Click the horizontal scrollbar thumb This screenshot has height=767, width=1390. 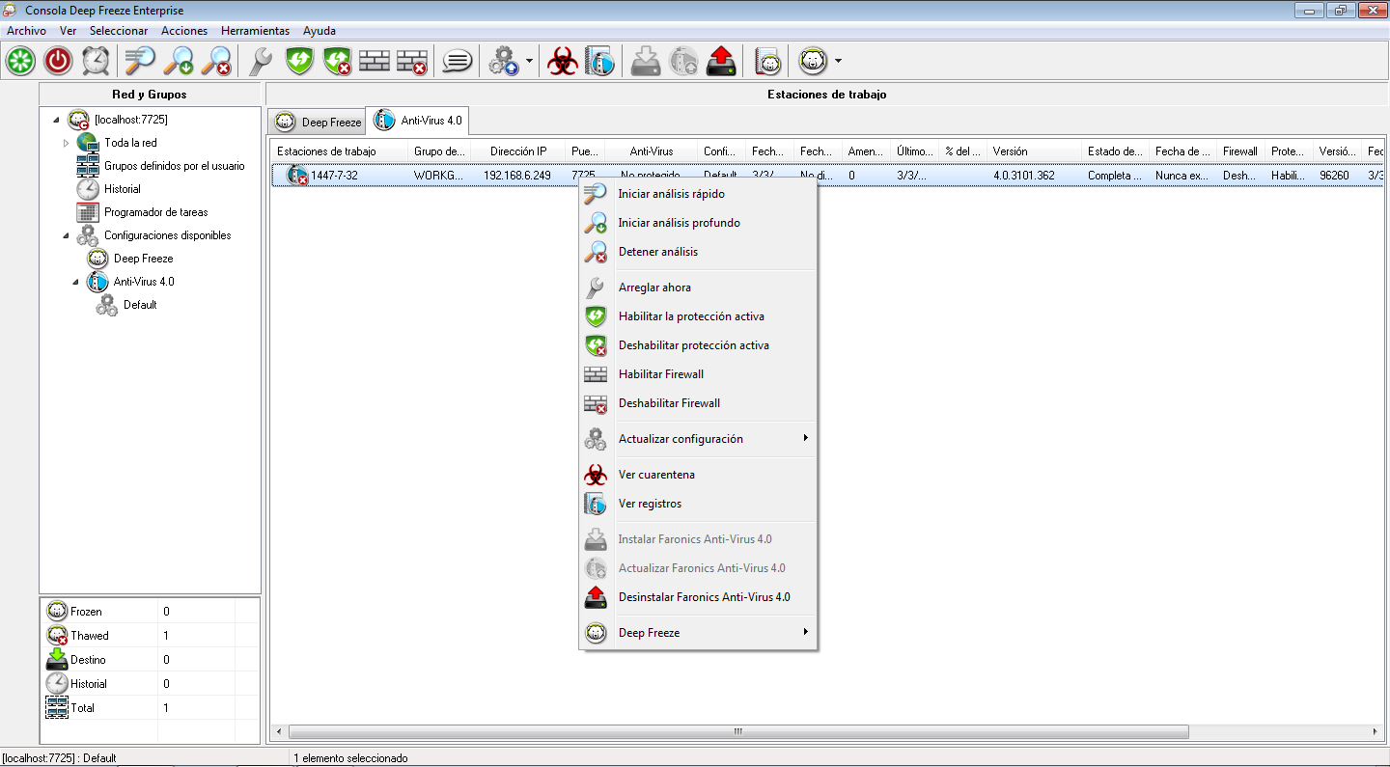pyautogui.click(x=737, y=731)
